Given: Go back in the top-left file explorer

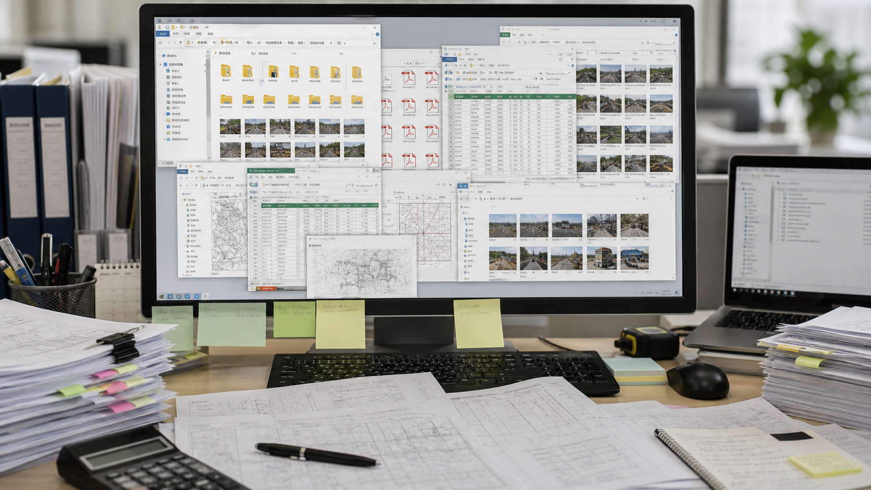Looking at the screenshot, I should (161, 43).
